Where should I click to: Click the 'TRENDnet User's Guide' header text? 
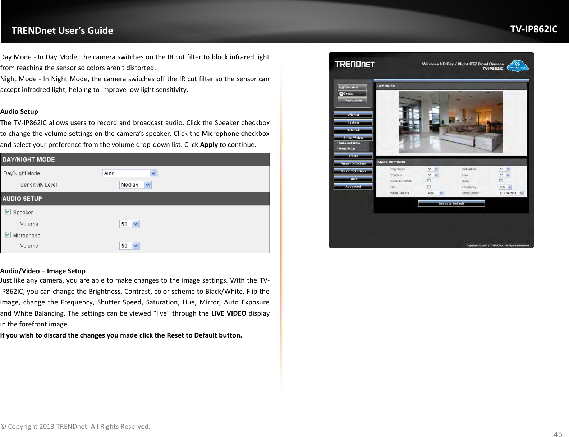tap(62, 31)
